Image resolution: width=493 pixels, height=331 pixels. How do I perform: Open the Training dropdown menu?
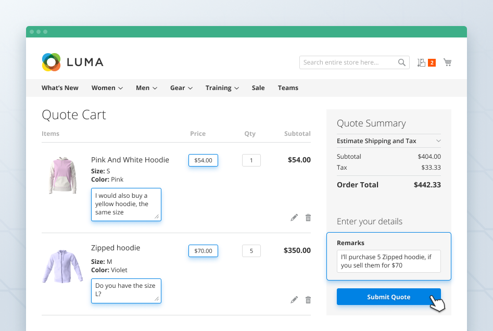click(x=222, y=87)
